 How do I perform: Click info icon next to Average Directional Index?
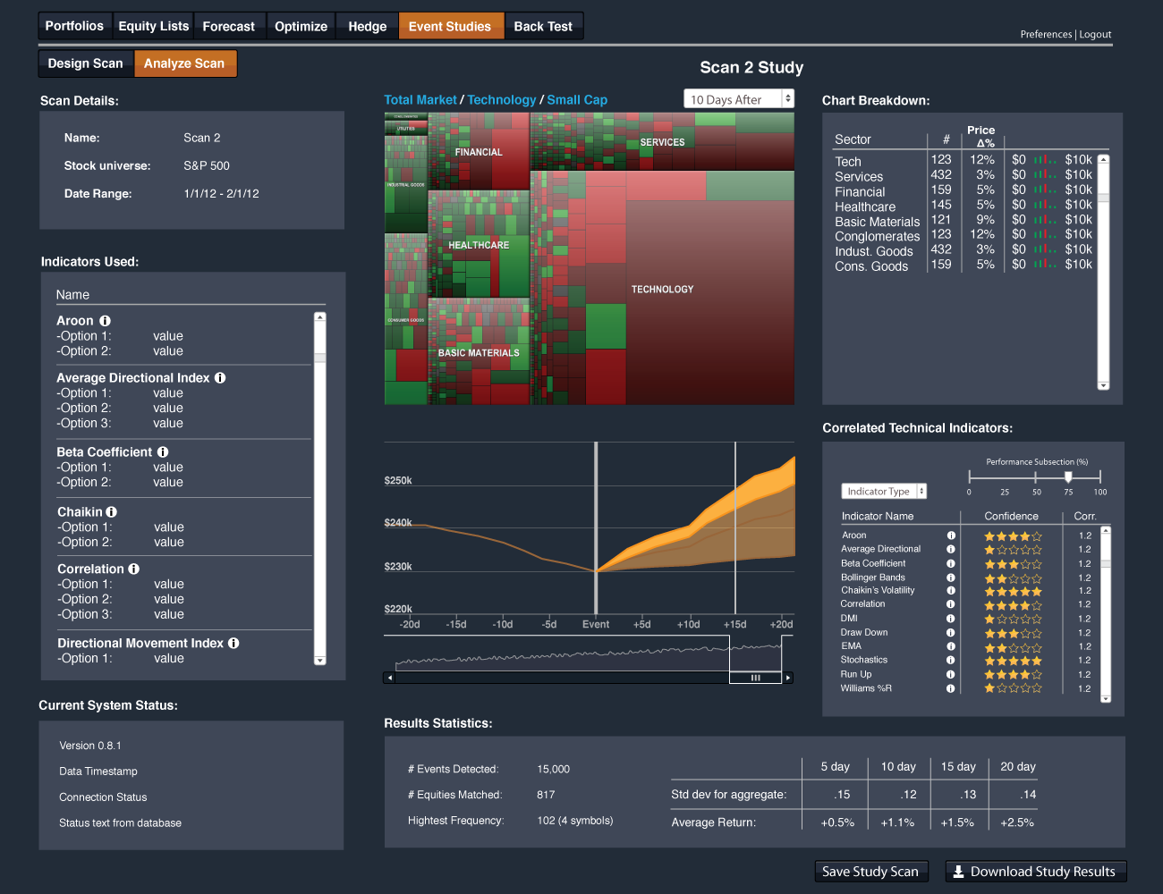pyautogui.click(x=220, y=377)
